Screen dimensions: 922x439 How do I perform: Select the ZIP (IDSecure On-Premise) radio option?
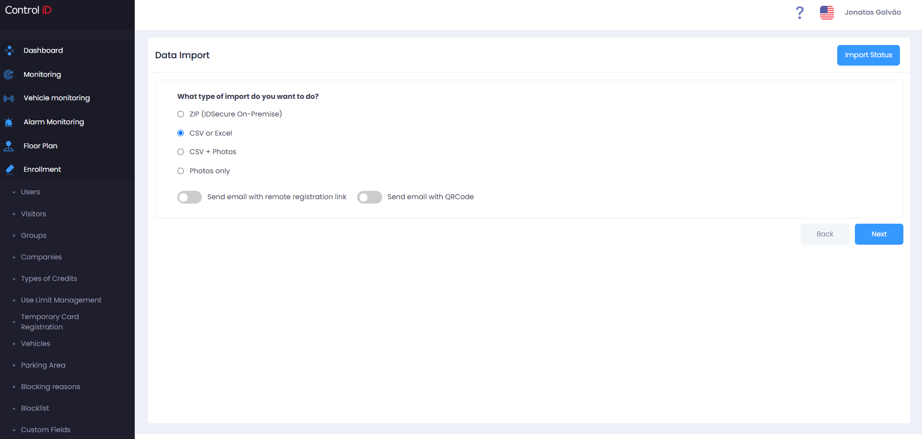pyautogui.click(x=181, y=114)
